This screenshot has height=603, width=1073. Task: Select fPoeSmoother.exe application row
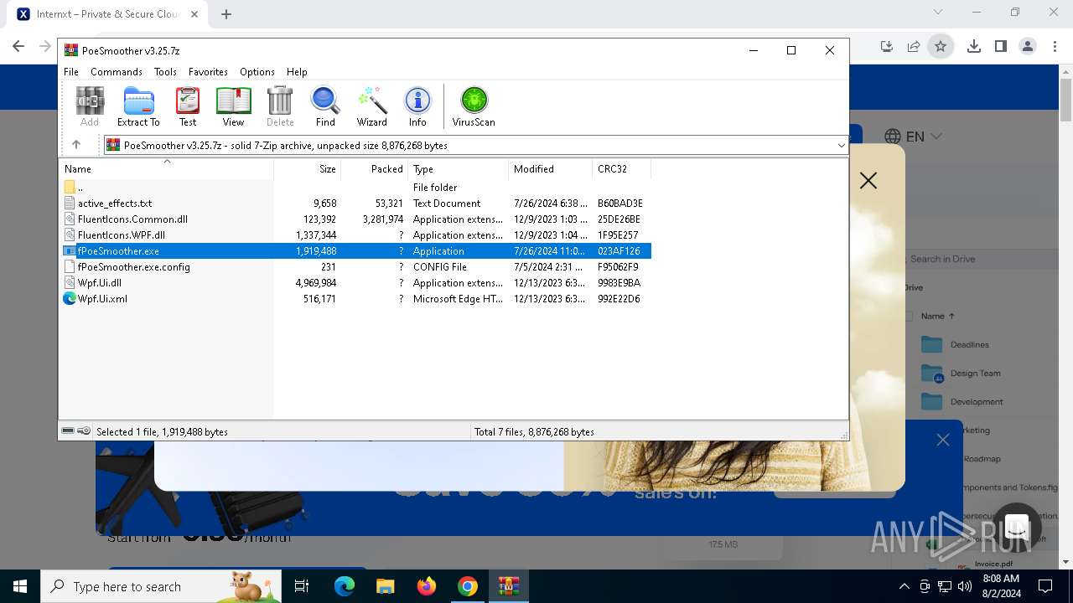coord(355,251)
